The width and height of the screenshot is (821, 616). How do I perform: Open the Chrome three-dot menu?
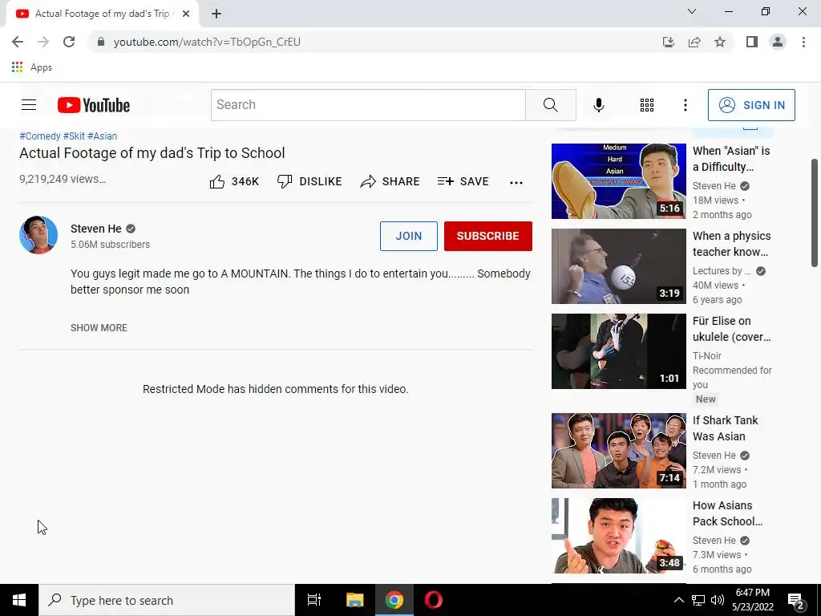pyautogui.click(x=803, y=42)
